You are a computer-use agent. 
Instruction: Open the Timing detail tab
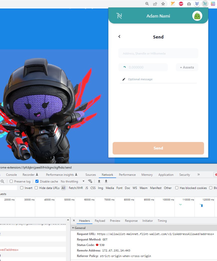tap(162, 220)
